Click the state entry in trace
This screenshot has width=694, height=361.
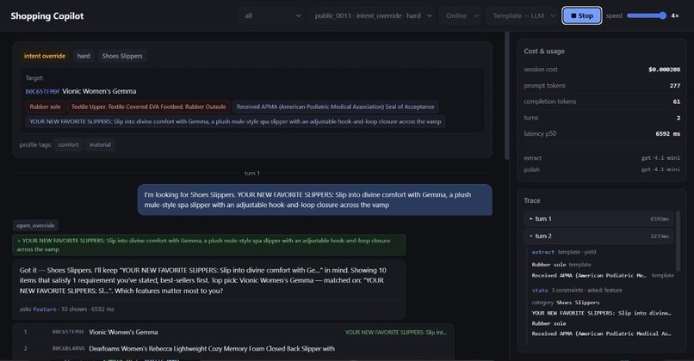tap(540, 291)
